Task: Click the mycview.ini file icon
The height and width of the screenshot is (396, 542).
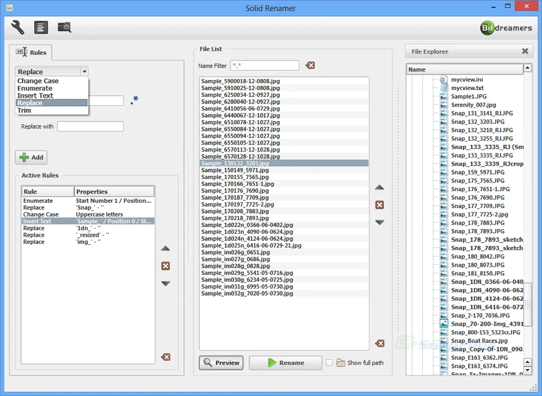Action: click(444, 80)
